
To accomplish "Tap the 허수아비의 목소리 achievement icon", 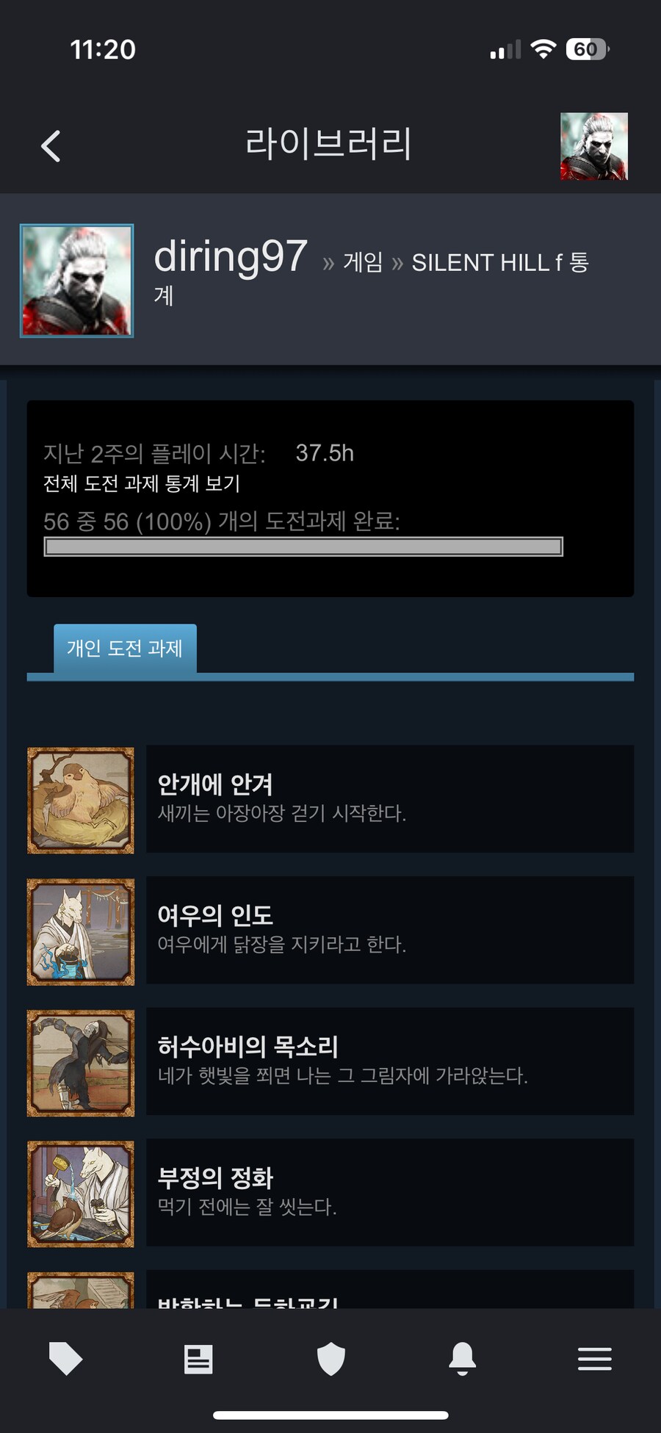I will click(x=81, y=1063).
